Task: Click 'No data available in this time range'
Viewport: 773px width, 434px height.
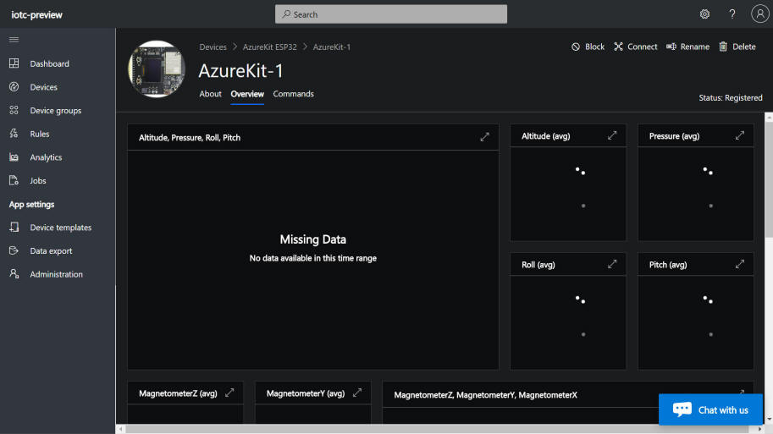Action: click(312, 258)
